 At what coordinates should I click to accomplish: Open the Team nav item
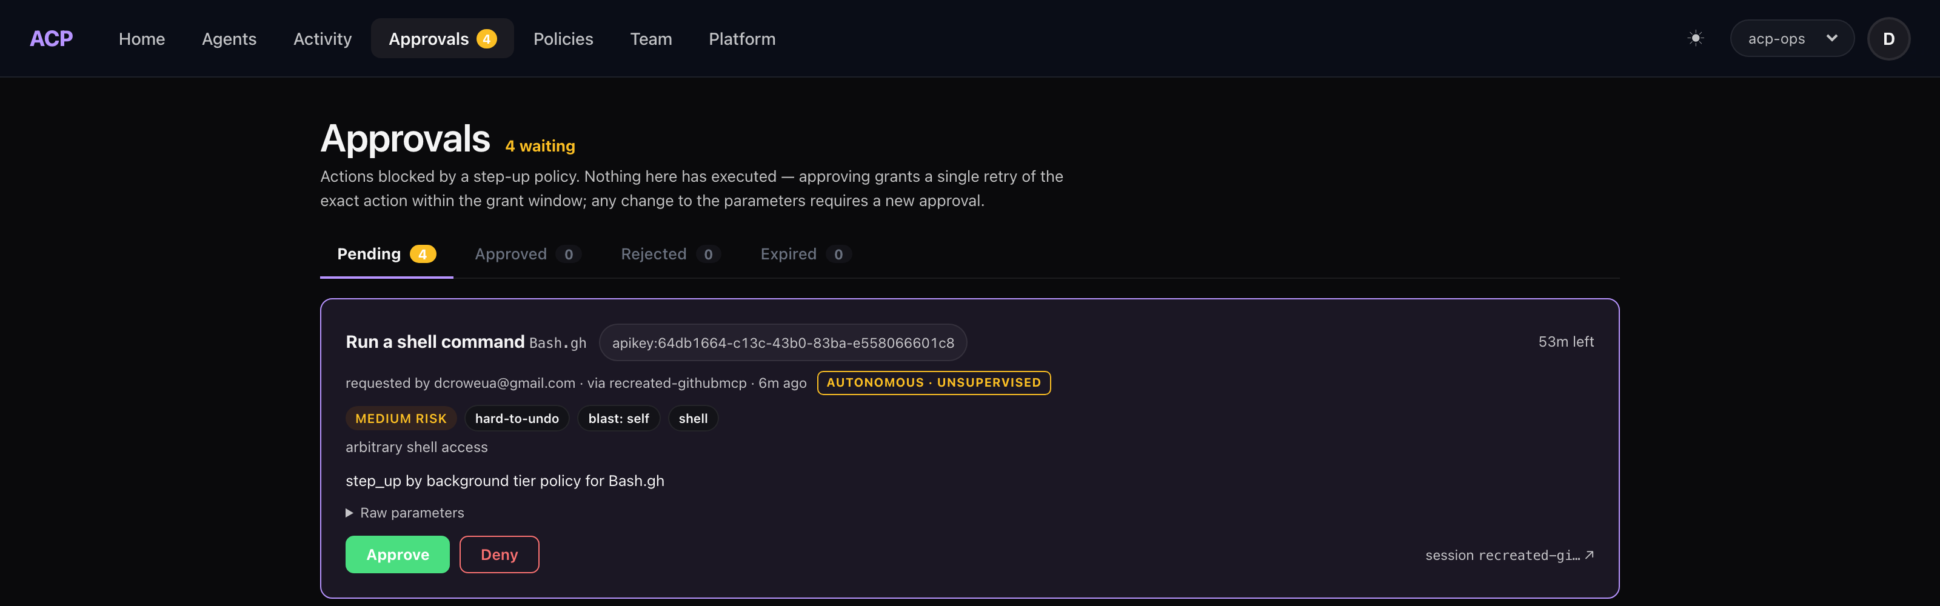pos(651,38)
